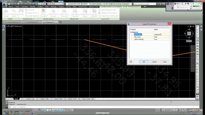The image size is (205, 115).
Task: Click Add View Labels ribbon icon
Action: coord(14,13)
